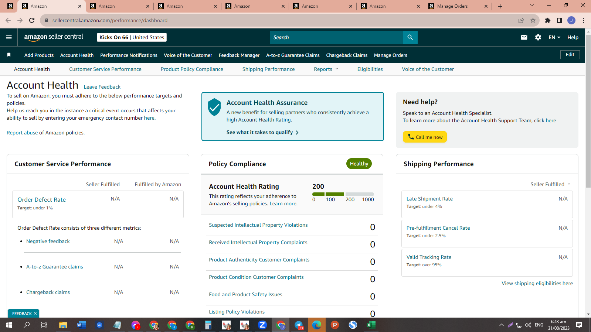Open the EN language dropdown
This screenshot has width=591, height=332.
(554, 37)
